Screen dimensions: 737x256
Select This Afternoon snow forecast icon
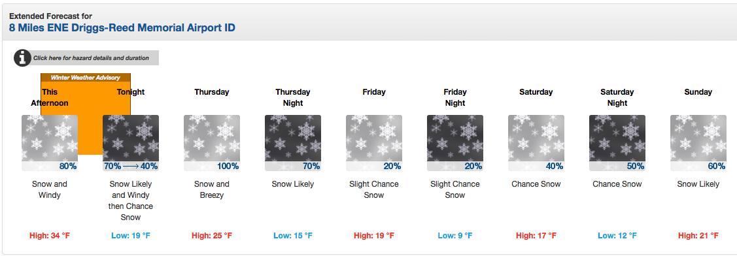coord(50,143)
